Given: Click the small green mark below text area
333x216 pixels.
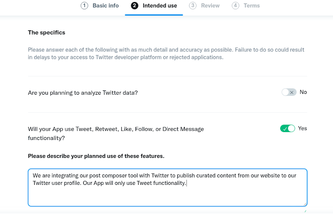Looking at the screenshot, I should pyautogui.click(x=305, y=211).
